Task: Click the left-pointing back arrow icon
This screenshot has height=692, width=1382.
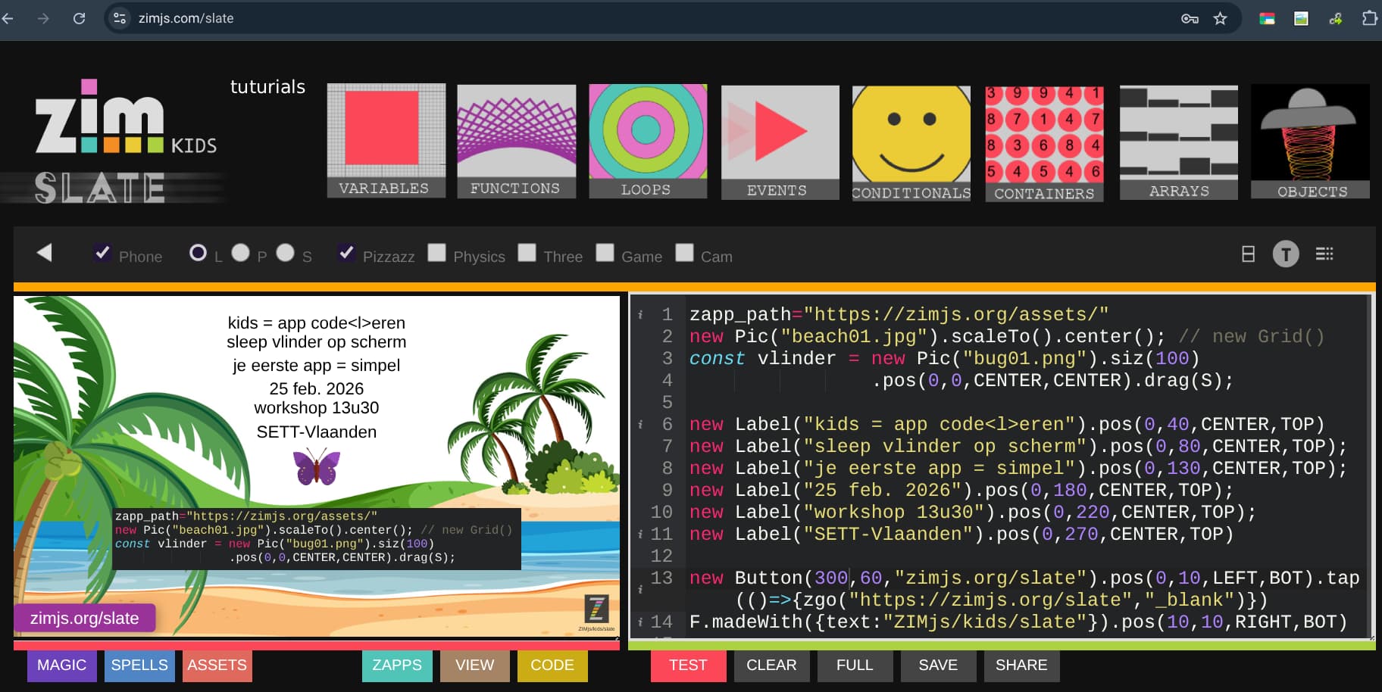Action: [45, 253]
